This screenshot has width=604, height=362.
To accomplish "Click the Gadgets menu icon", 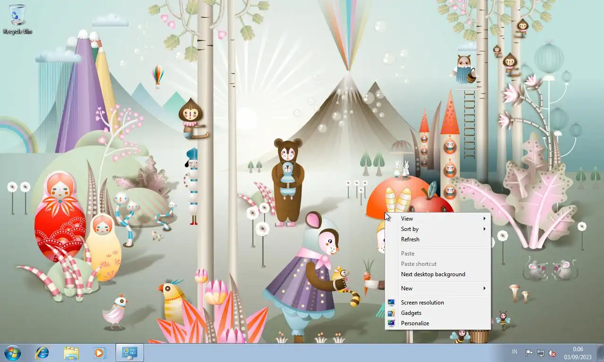I will click(391, 313).
